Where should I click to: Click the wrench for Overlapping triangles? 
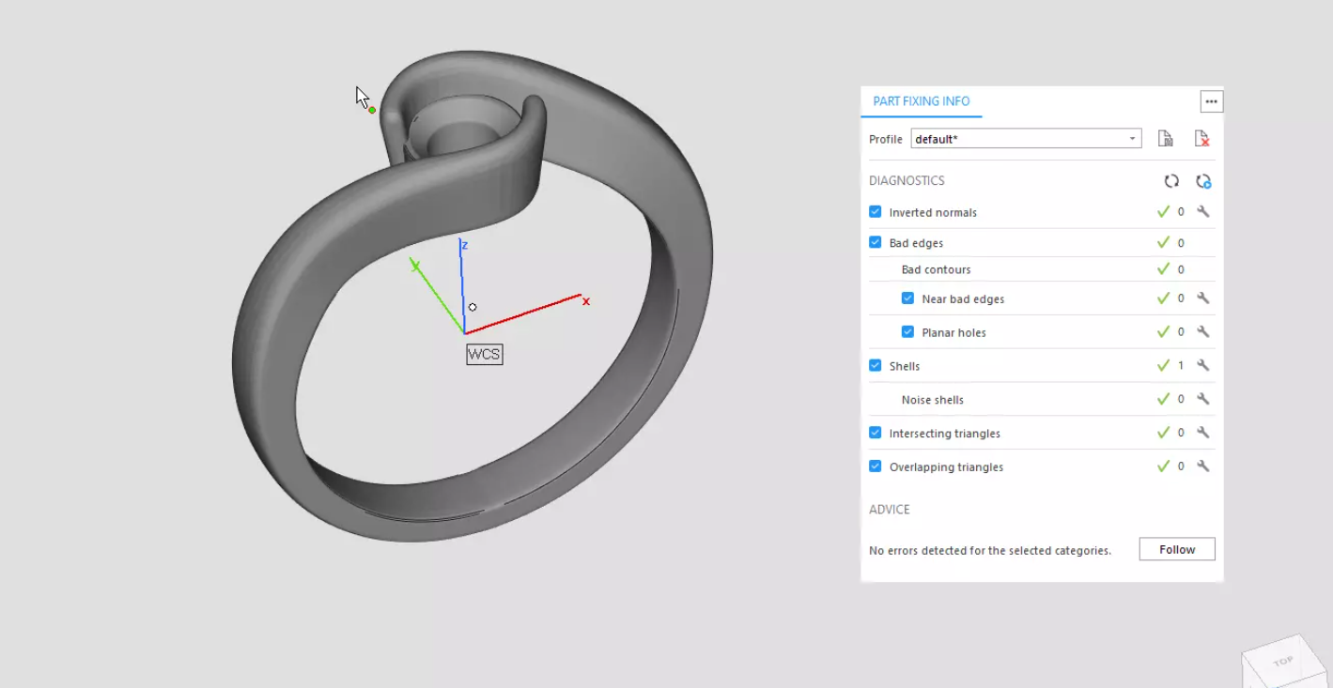pos(1202,466)
